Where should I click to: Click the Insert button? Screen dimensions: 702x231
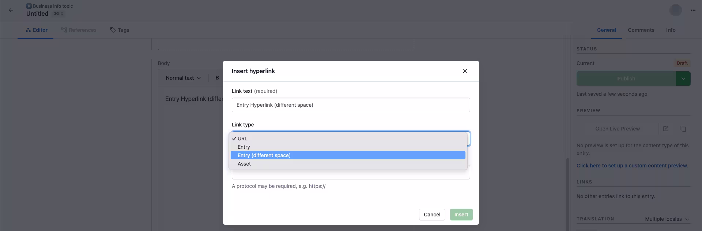tap(461, 215)
